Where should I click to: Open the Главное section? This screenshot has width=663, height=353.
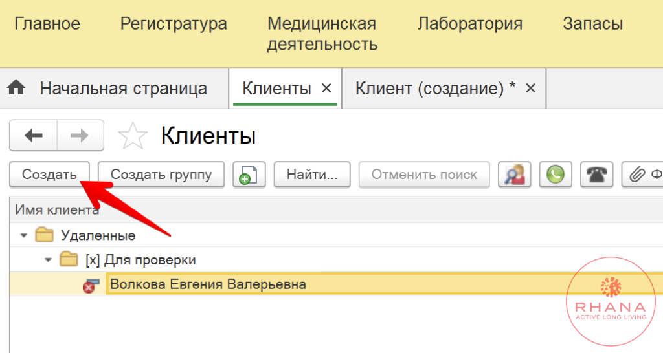pos(47,24)
